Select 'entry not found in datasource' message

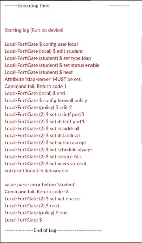tap(36, 171)
